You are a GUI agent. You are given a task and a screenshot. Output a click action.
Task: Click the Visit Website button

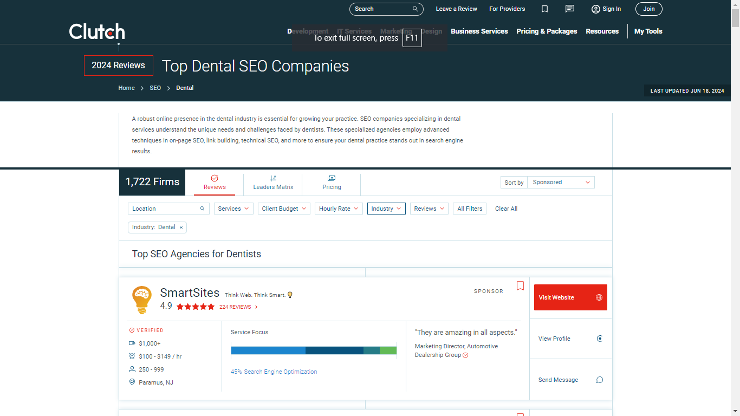tap(570, 297)
